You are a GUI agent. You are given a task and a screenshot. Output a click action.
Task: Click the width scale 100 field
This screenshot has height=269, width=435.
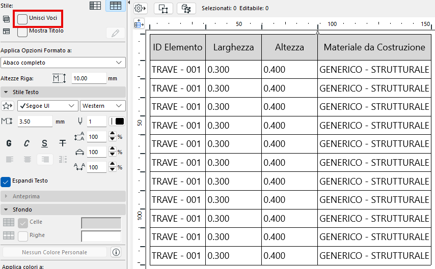(x=97, y=152)
